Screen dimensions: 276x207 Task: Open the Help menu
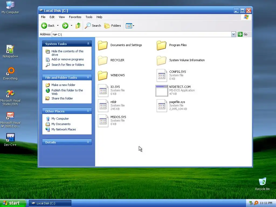[99, 17]
